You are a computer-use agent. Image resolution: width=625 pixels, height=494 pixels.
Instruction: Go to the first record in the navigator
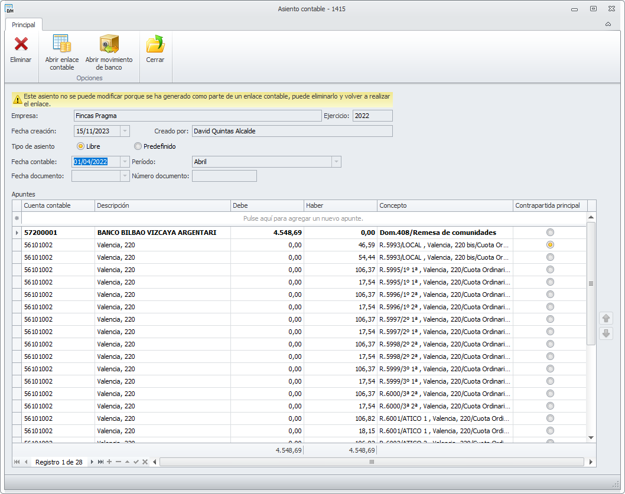(17, 462)
